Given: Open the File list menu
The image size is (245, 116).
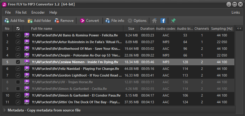Looking at the screenshot, I should (x=21, y=12).
